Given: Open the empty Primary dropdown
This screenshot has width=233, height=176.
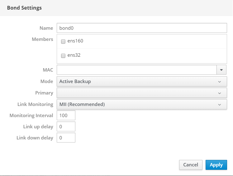Looking at the screenshot, I should point(141,93).
